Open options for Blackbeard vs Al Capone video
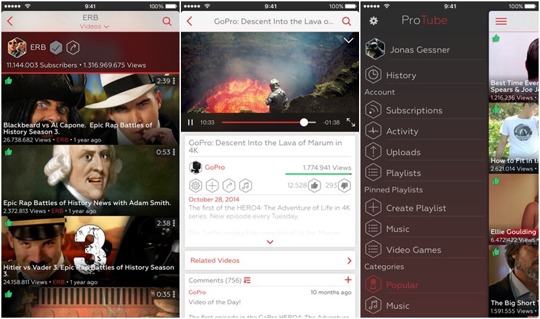This screenshot has width=540, height=319. (174, 81)
